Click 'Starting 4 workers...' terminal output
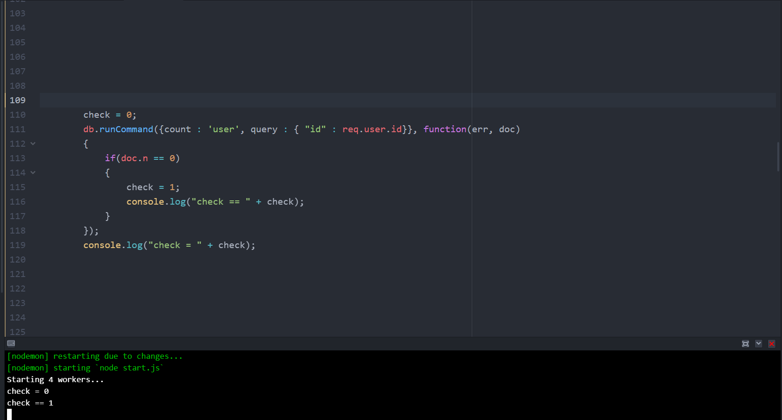Image resolution: width=782 pixels, height=420 pixels. click(x=55, y=380)
